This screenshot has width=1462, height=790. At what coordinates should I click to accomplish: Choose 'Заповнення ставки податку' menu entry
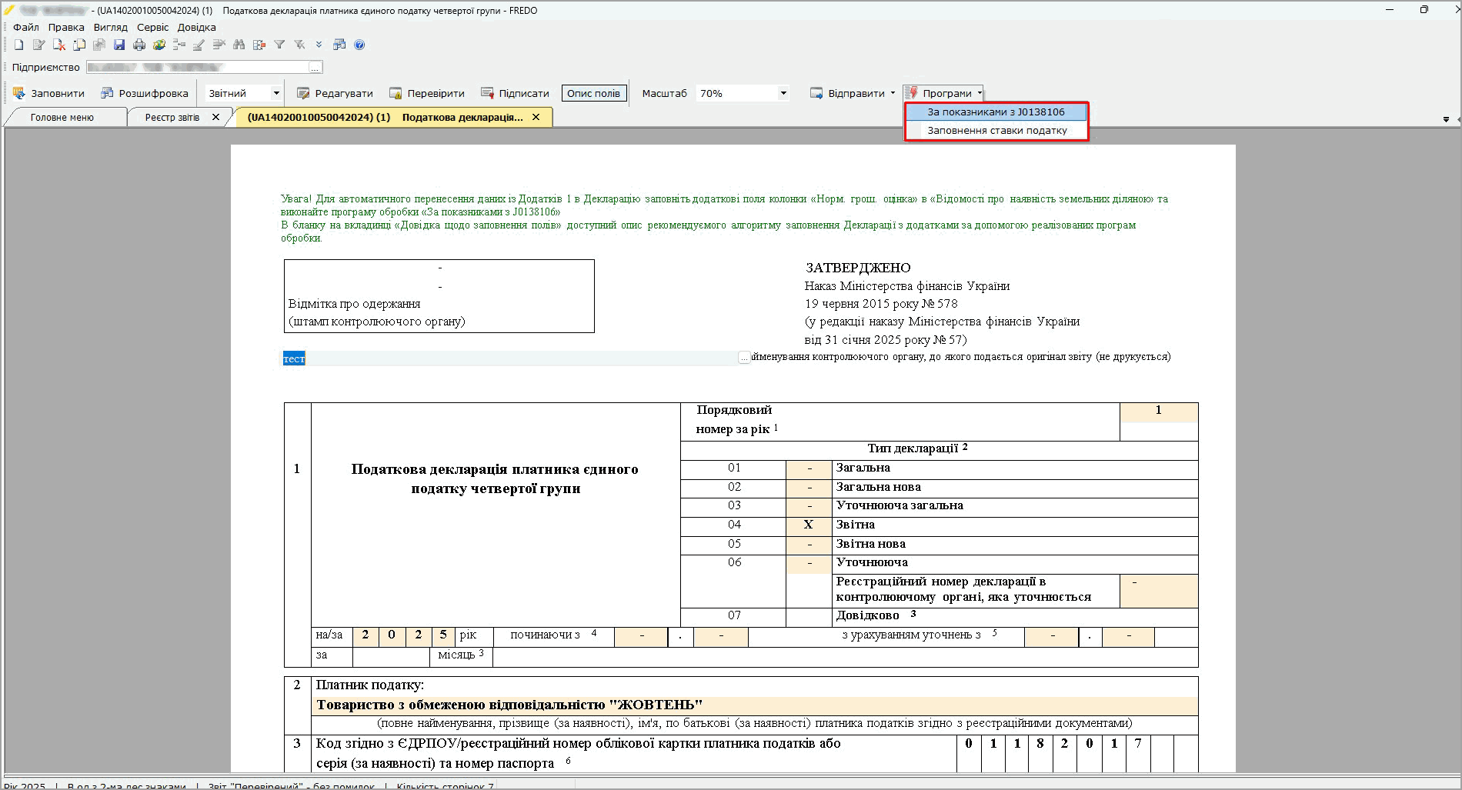(996, 131)
